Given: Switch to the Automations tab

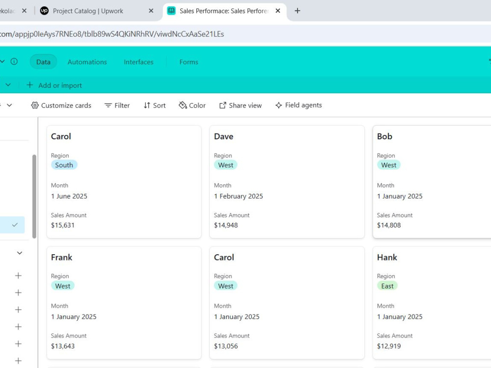Looking at the screenshot, I should (x=87, y=62).
